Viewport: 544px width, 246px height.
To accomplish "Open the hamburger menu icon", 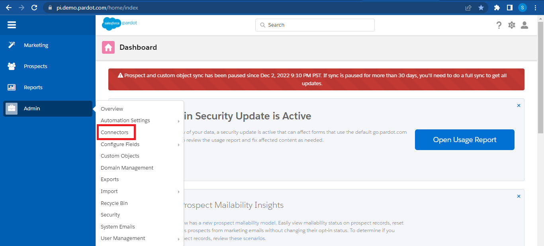I will [12, 25].
